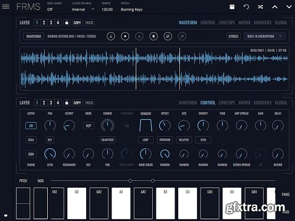This screenshot has height=221, width=295.
Task: Open the Built-In Microphone dropdown
Action: click(x=264, y=37)
